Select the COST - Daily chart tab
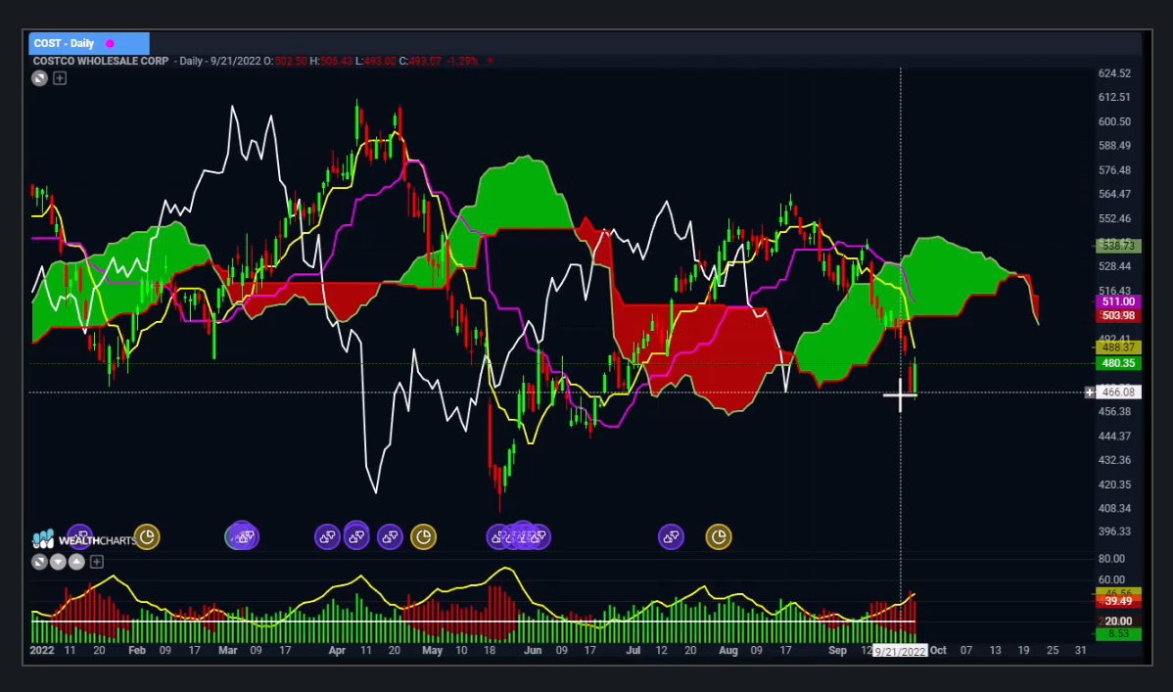 89,43
